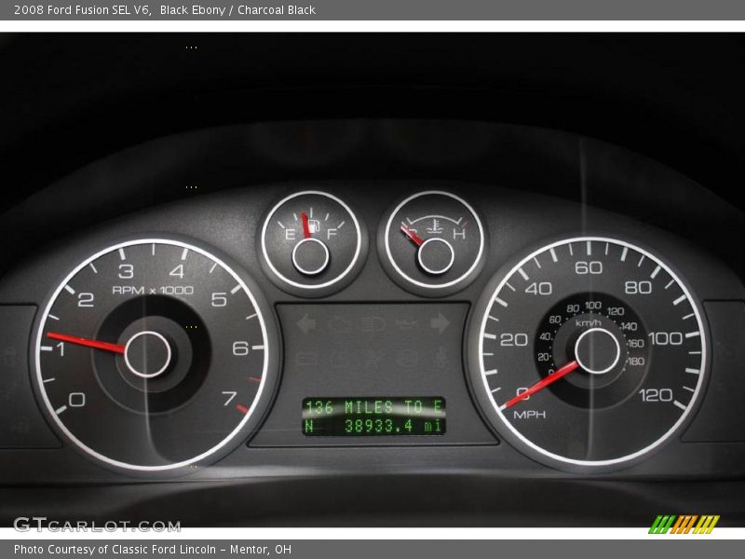
Task: Click the "RPM x 1000" label
Action: coord(153,290)
